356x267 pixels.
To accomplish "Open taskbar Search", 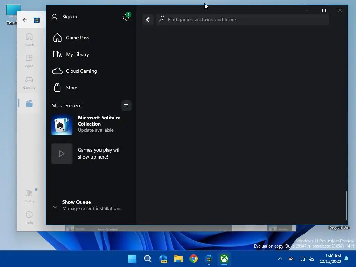I will [x=147, y=259].
